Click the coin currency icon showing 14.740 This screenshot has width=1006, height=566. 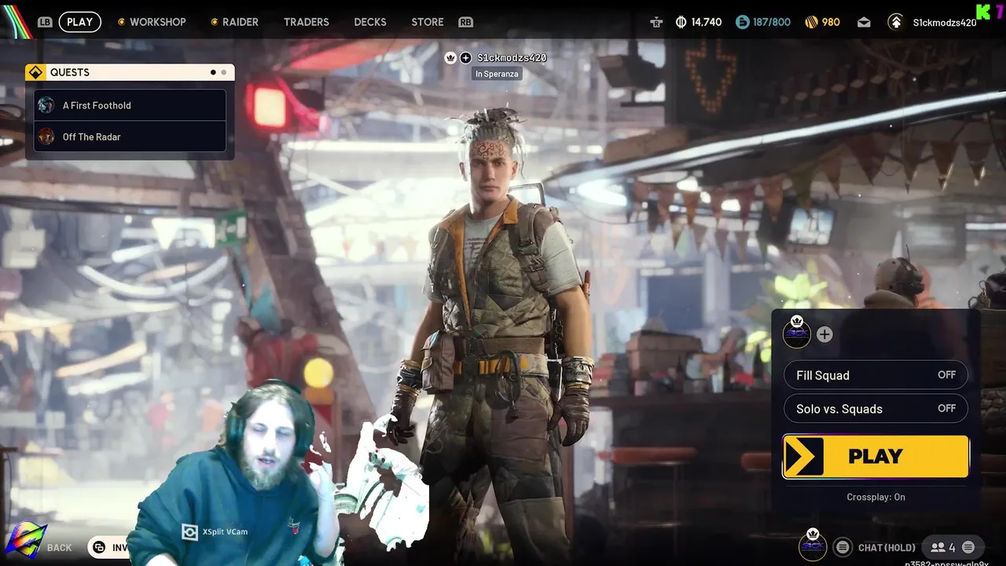[x=681, y=22]
